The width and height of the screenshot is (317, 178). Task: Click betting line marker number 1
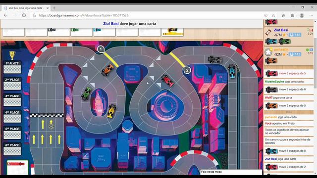point(101,49)
